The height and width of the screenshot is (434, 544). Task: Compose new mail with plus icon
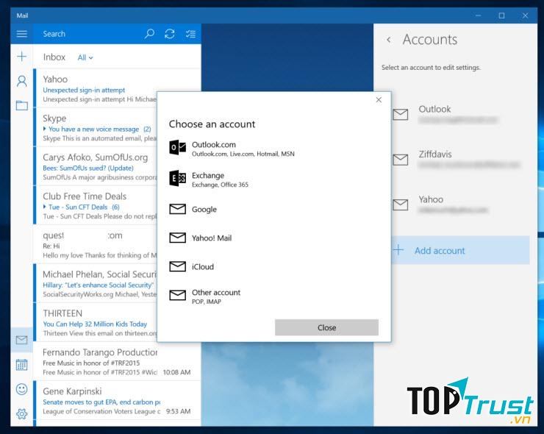coord(22,56)
